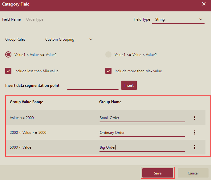Close the Category Field dialog
Viewport: 211px width, 180px height.
click(x=204, y=4)
